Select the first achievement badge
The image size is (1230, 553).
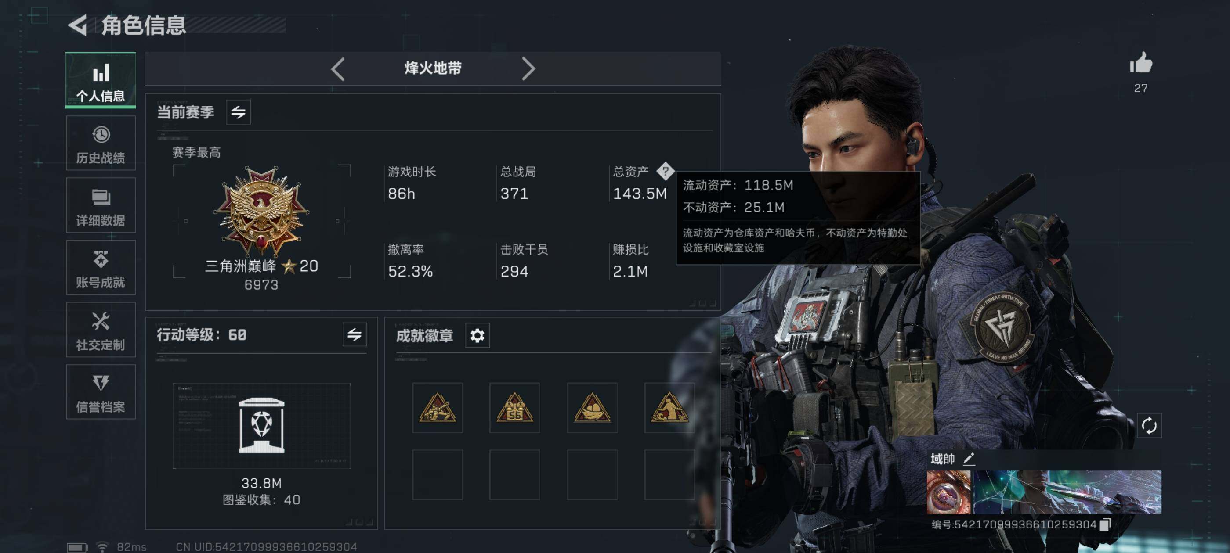[x=437, y=407]
